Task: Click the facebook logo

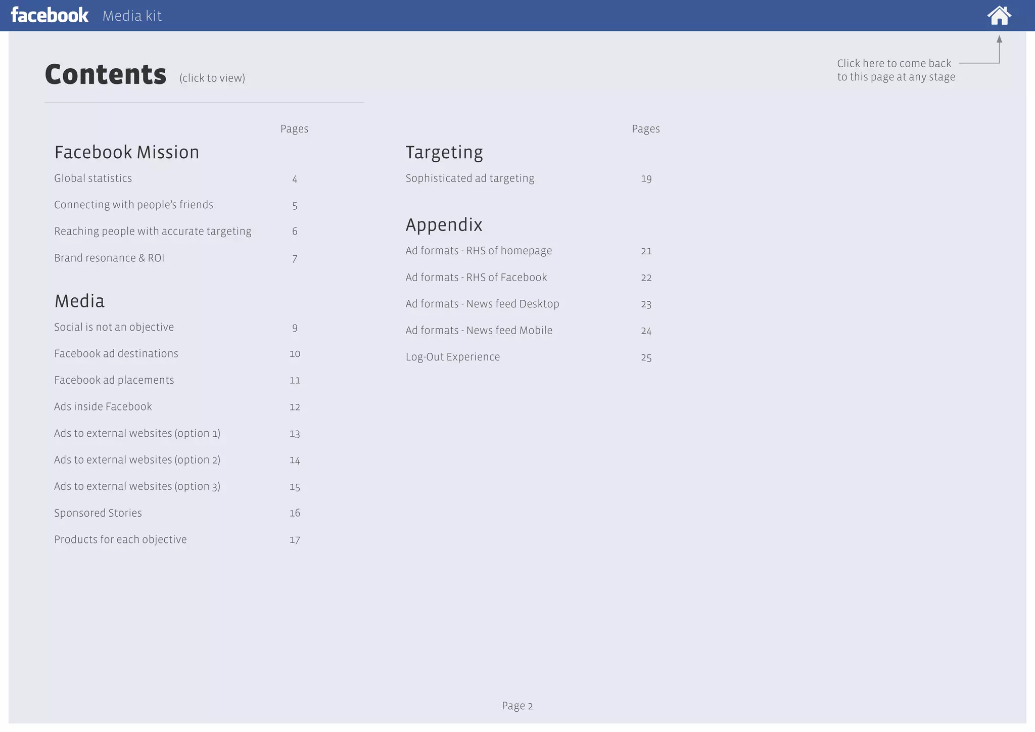Action: [x=50, y=15]
